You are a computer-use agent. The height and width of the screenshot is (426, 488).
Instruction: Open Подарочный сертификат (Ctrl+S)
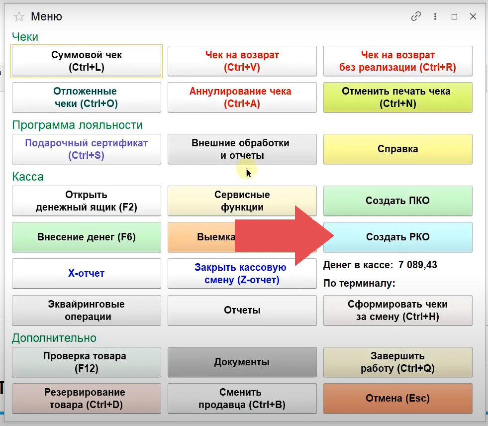point(87,149)
